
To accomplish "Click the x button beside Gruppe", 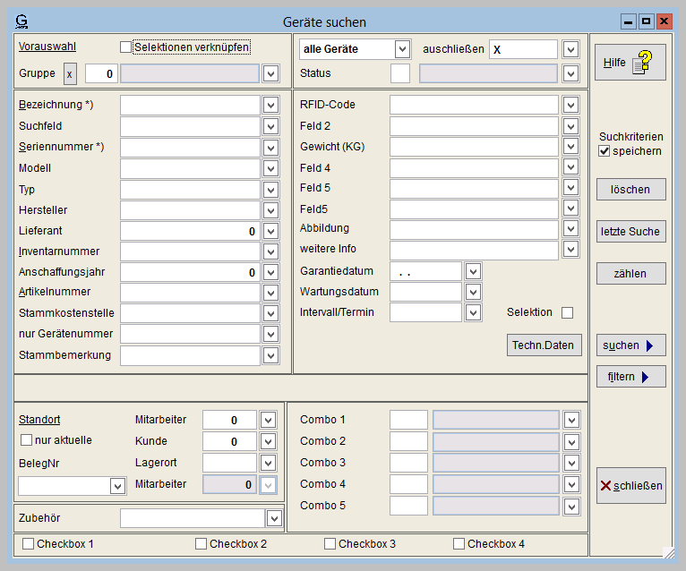I will (x=70, y=73).
